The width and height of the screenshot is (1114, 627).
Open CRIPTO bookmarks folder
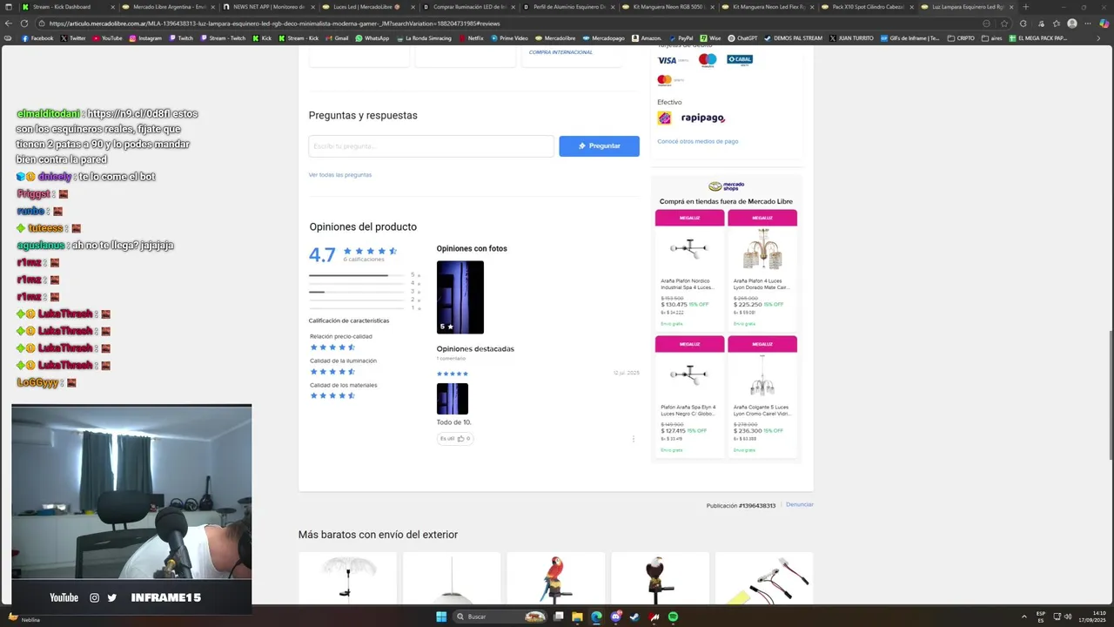pyautogui.click(x=961, y=38)
